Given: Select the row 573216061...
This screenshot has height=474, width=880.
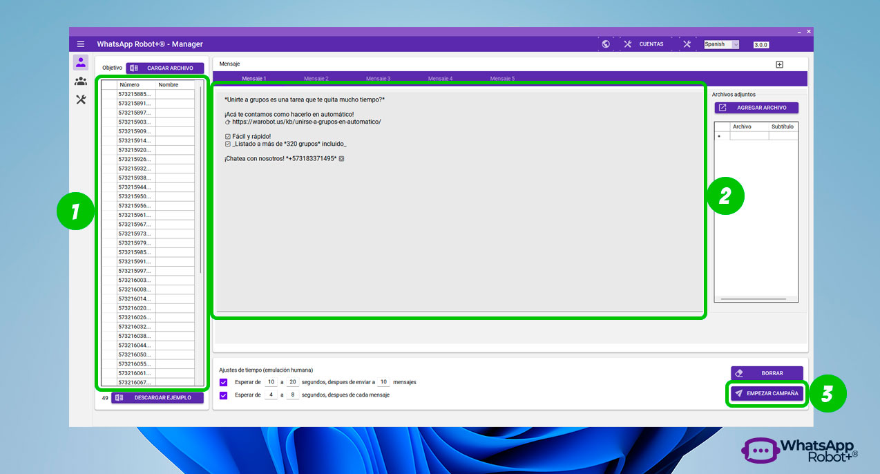Looking at the screenshot, I should click(x=149, y=374).
